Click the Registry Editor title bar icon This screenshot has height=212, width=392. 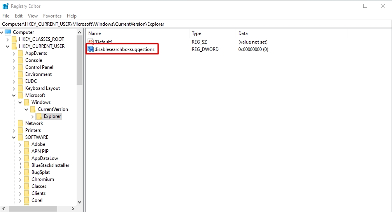click(x=5, y=6)
